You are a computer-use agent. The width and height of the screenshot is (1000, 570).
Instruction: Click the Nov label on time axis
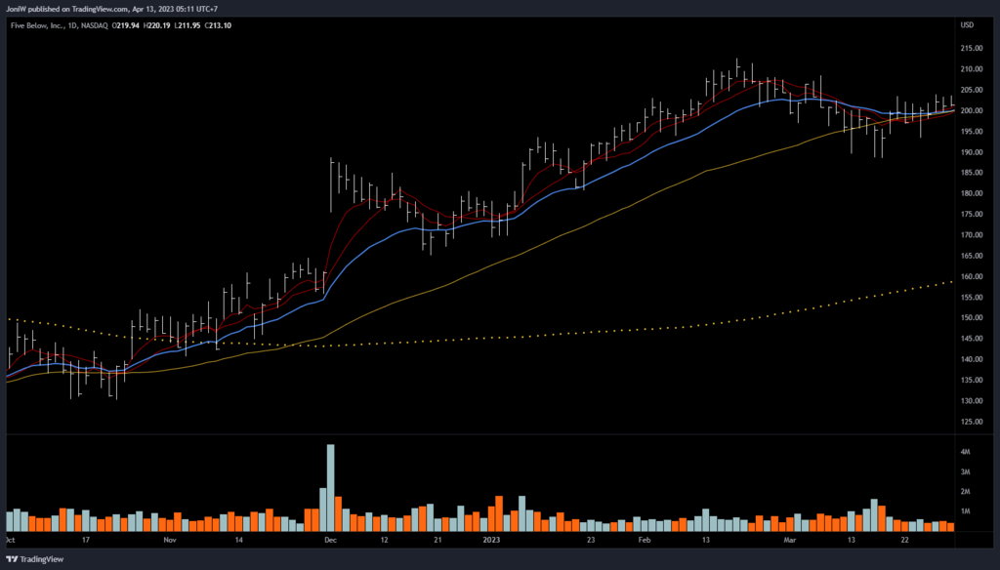tap(170, 539)
